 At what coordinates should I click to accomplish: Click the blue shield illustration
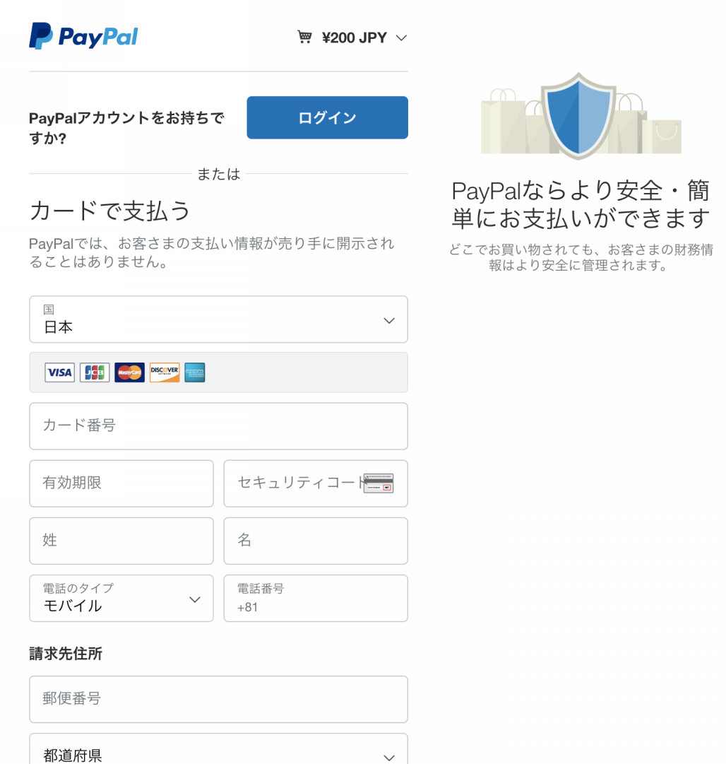578,116
